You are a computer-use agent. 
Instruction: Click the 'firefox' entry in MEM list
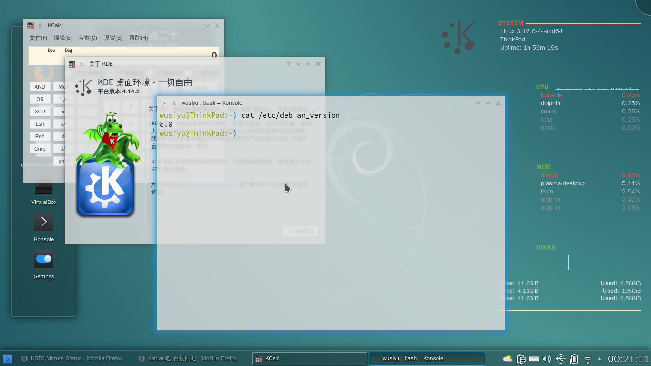pos(549,175)
